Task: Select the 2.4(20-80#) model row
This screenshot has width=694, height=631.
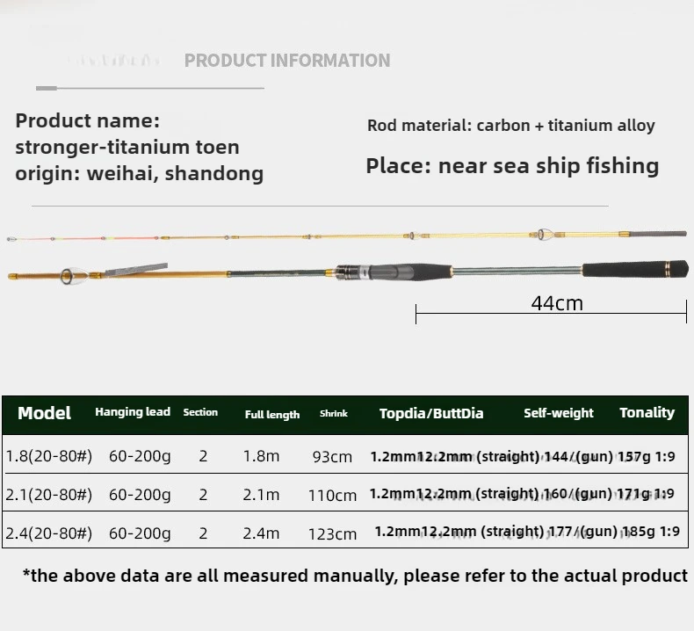Action: point(48,533)
